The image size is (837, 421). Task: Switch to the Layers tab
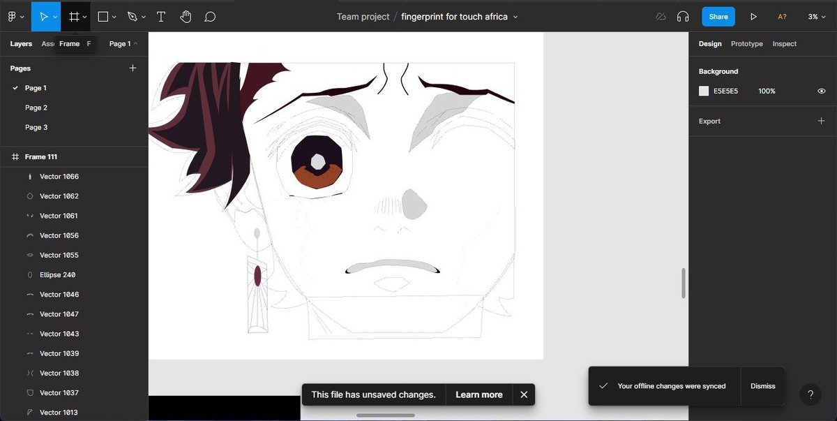point(21,43)
